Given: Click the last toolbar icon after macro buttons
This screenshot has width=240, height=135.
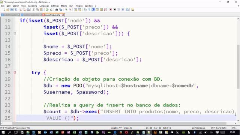Looking at the screenshot, I should click(x=132, y=10).
